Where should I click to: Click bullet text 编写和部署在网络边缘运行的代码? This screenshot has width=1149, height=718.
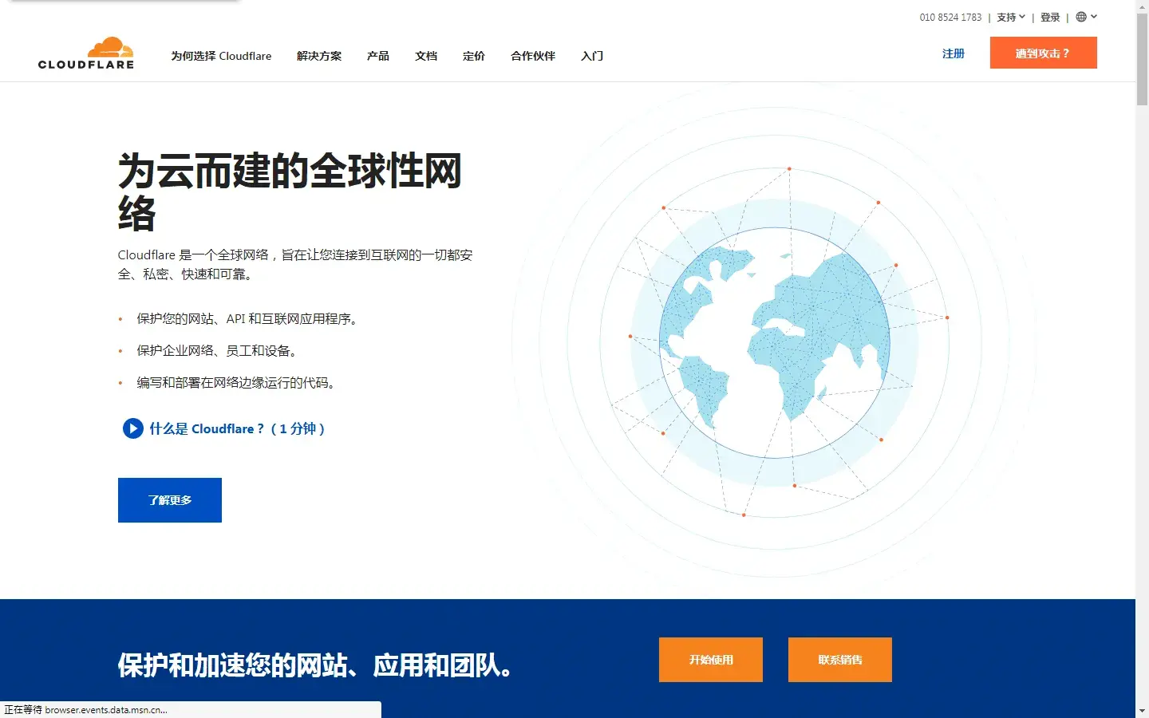(237, 383)
